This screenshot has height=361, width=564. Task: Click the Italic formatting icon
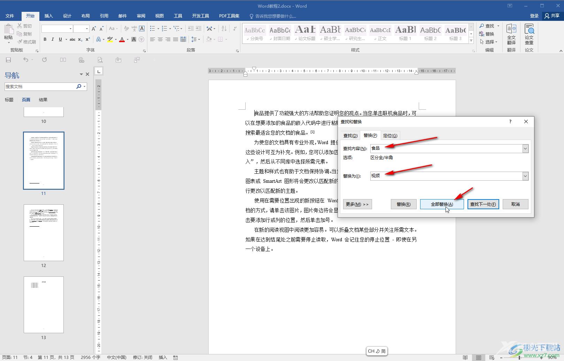[53, 39]
